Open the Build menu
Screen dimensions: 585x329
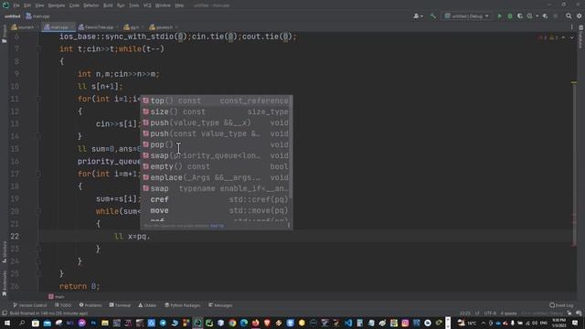(108, 5)
